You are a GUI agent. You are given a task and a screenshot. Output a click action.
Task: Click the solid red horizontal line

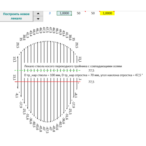(47, 82)
